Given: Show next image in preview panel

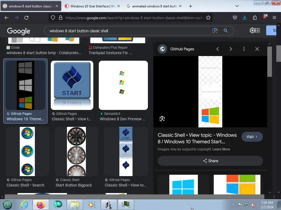Looking at the screenshot, I should [231, 49].
